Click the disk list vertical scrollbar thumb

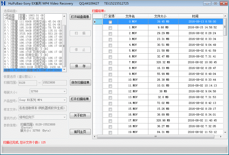point(64,46)
